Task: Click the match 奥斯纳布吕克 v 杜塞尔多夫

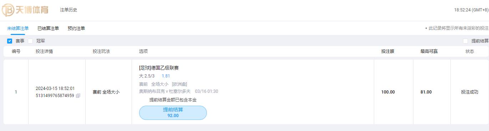Action: (x=164, y=91)
